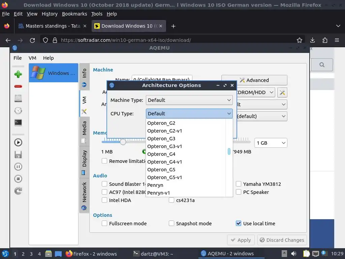345x259 pixels.
Task: Bookmark this page with the star icon
Action: (299, 40)
